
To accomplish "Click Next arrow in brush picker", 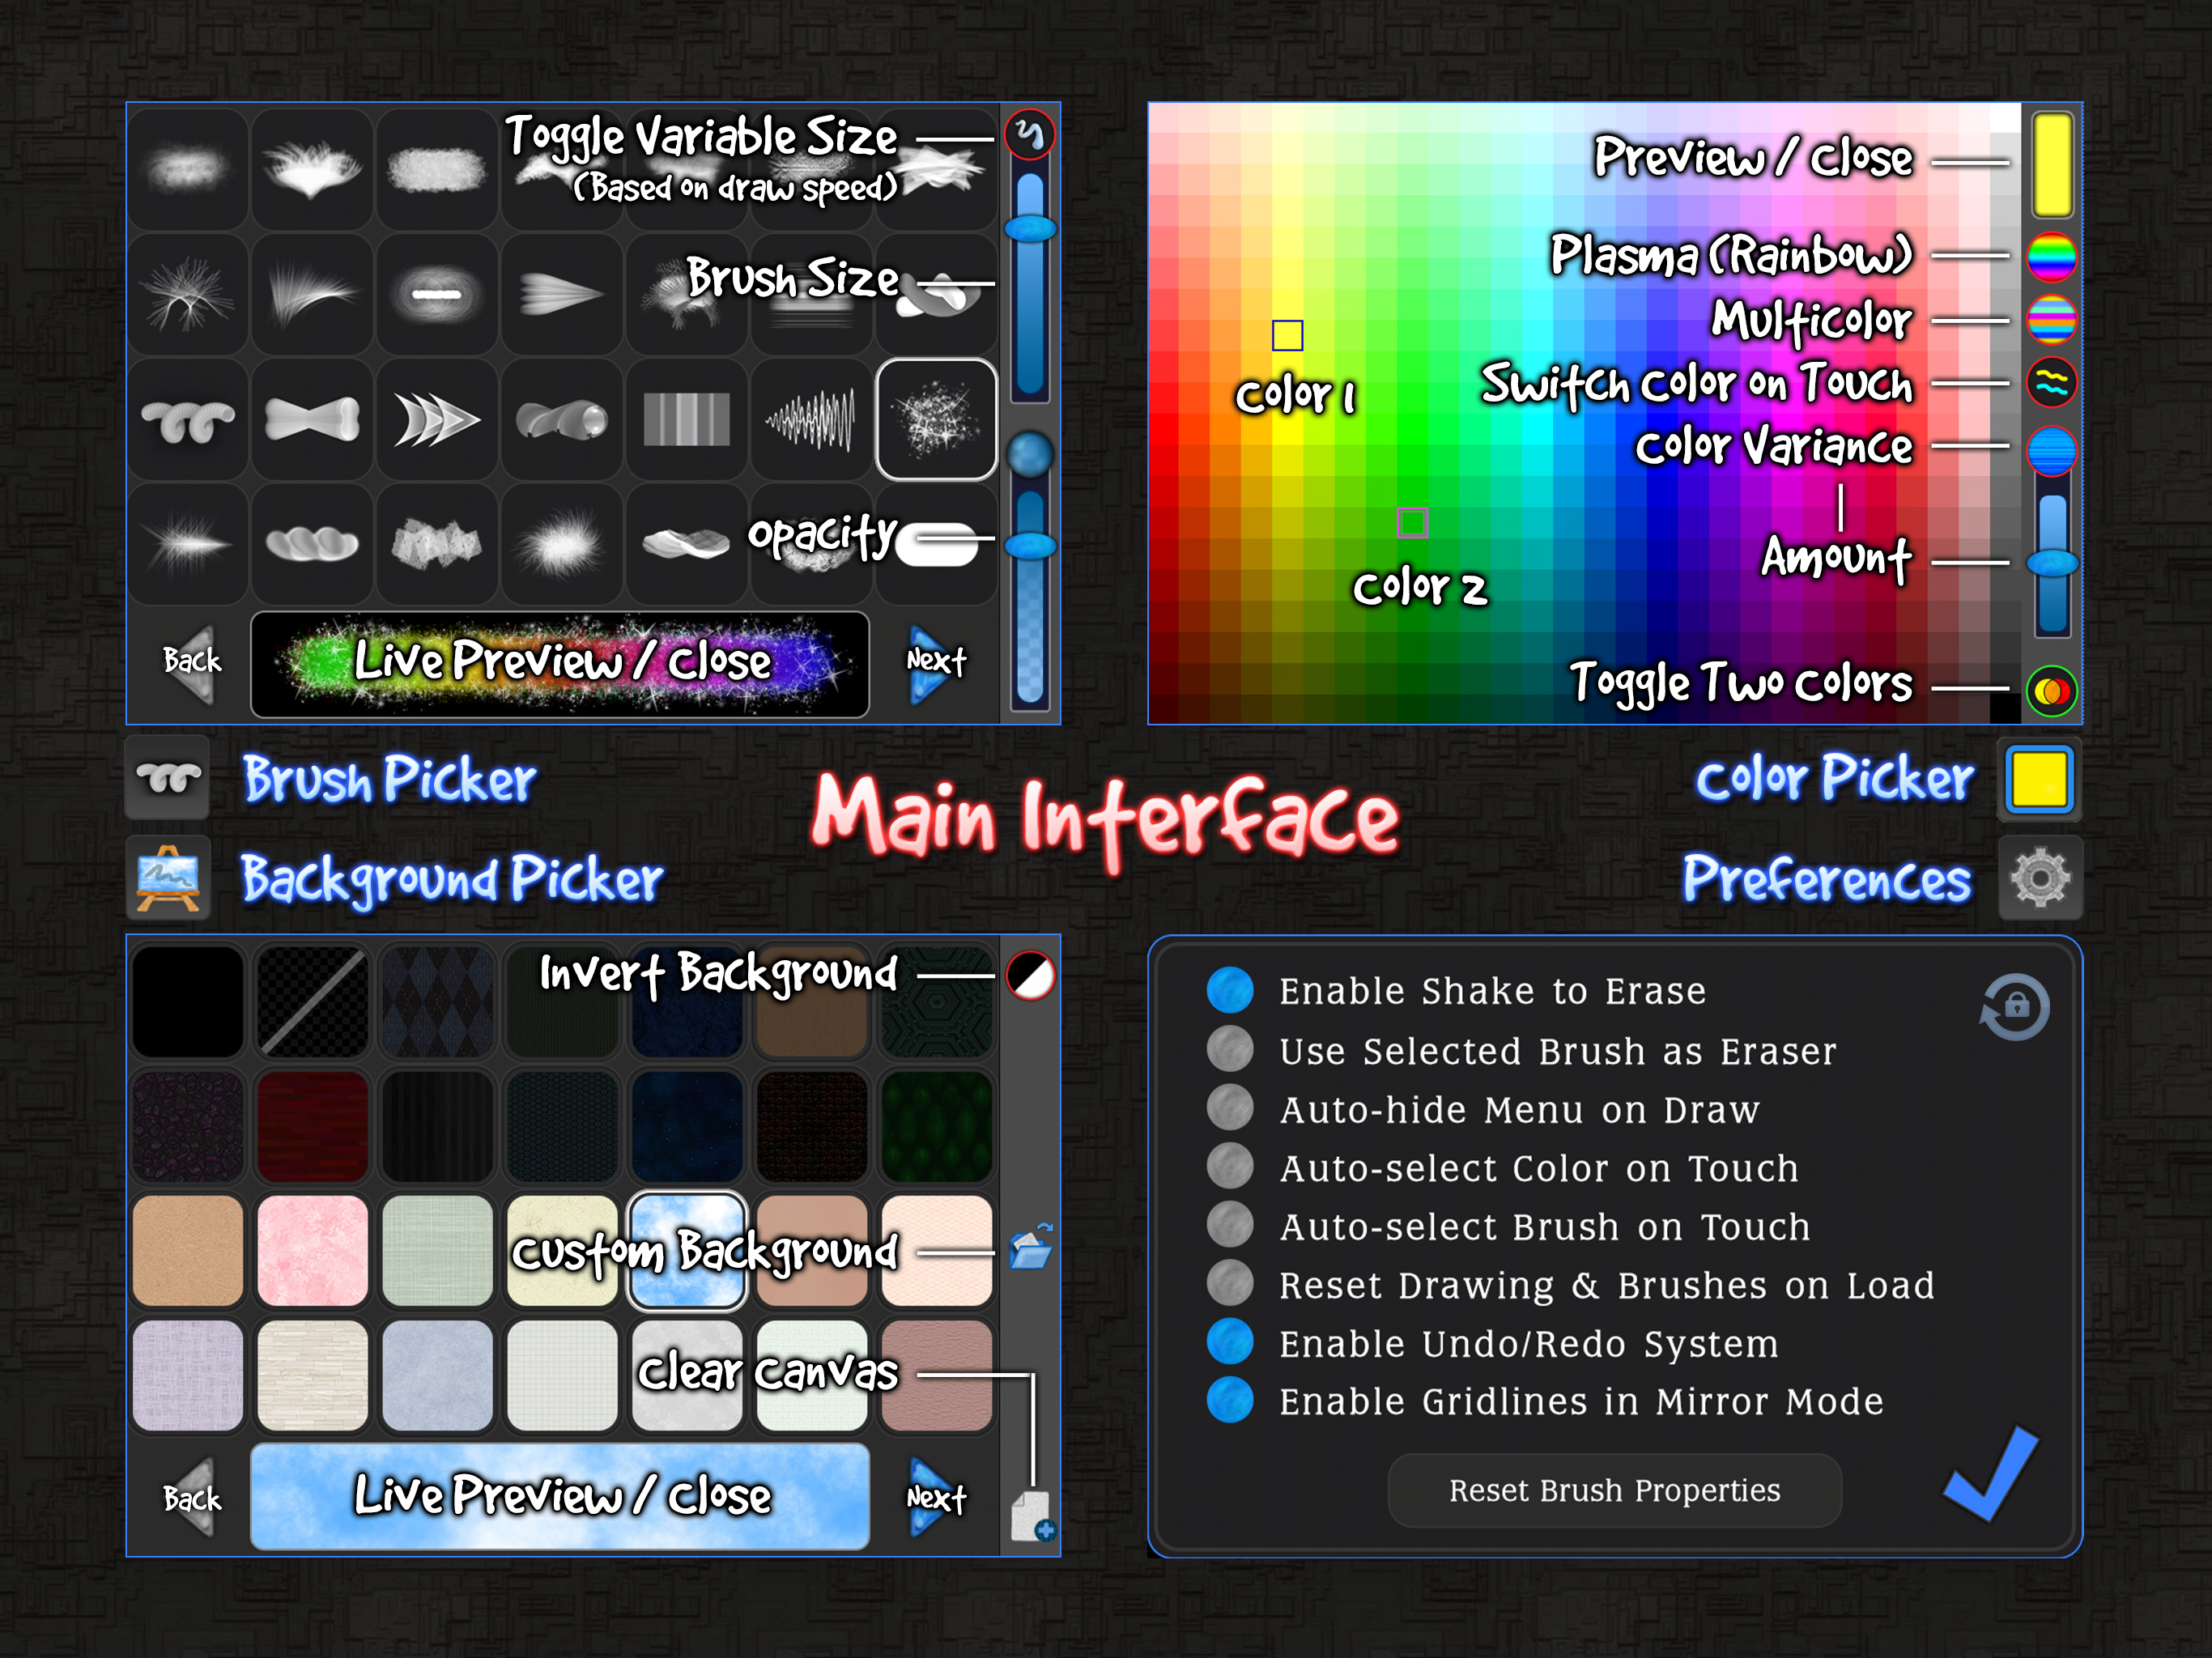I will [x=936, y=663].
